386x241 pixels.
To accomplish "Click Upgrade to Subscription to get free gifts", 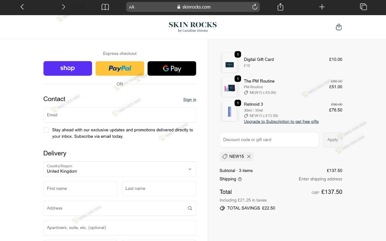I will 281,121.
